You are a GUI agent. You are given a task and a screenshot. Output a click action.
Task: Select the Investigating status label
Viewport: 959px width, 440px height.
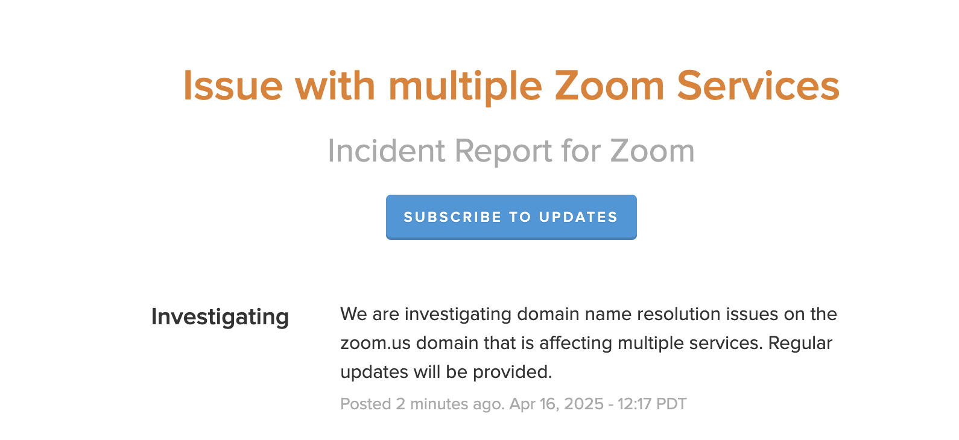220,317
